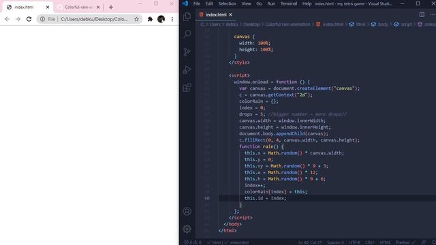Select the index.html editor tab

216,15
